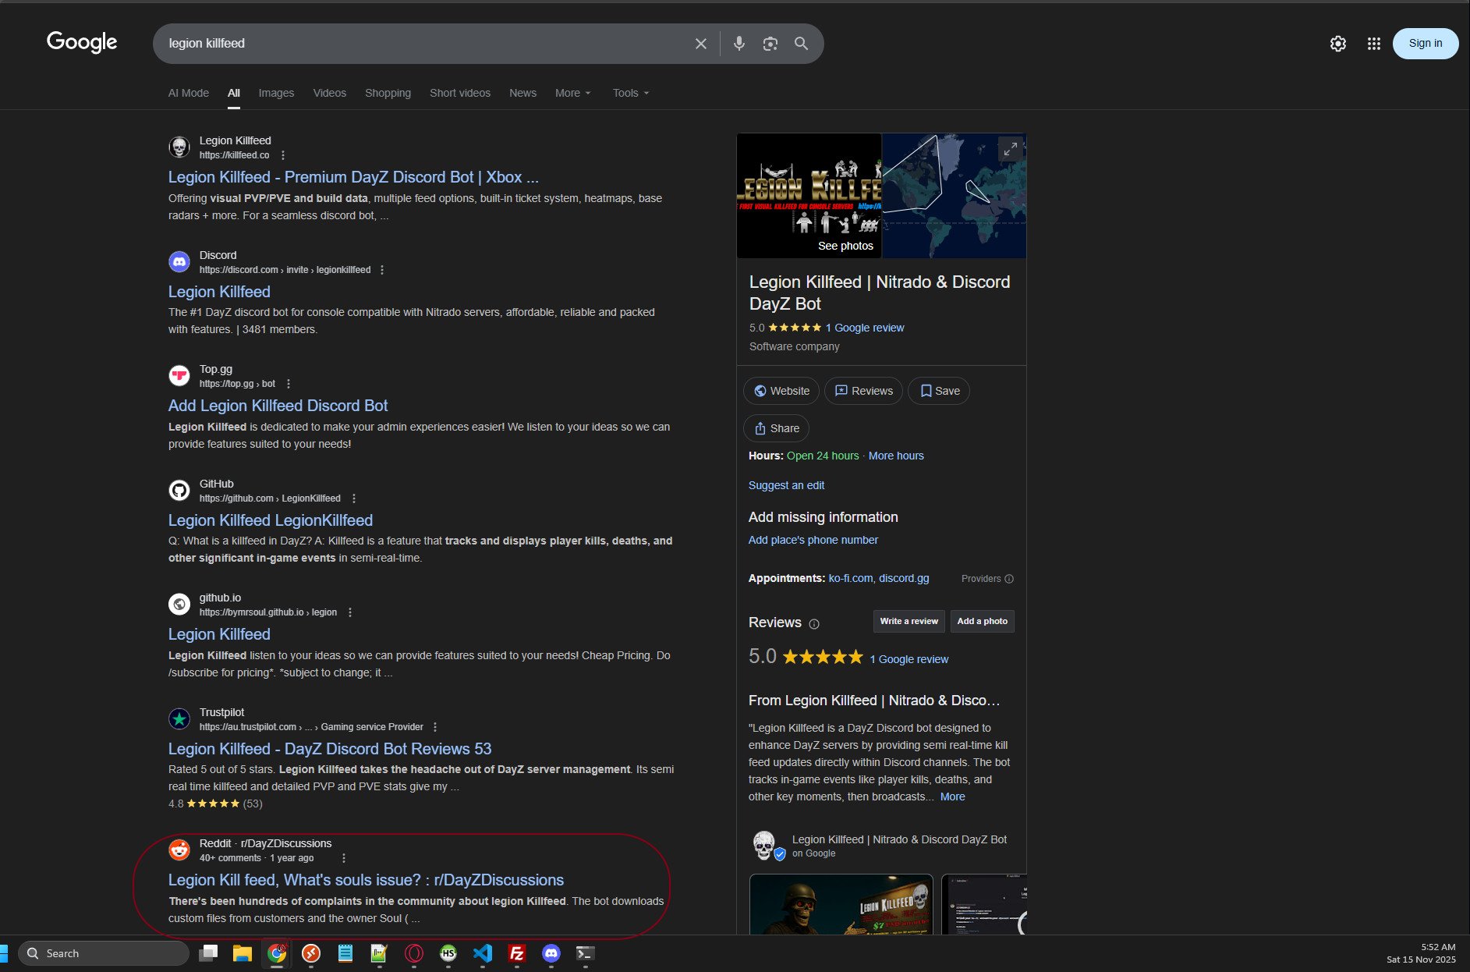Open Reviews button in knowledge panel
1470x972 pixels.
click(863, 391)
